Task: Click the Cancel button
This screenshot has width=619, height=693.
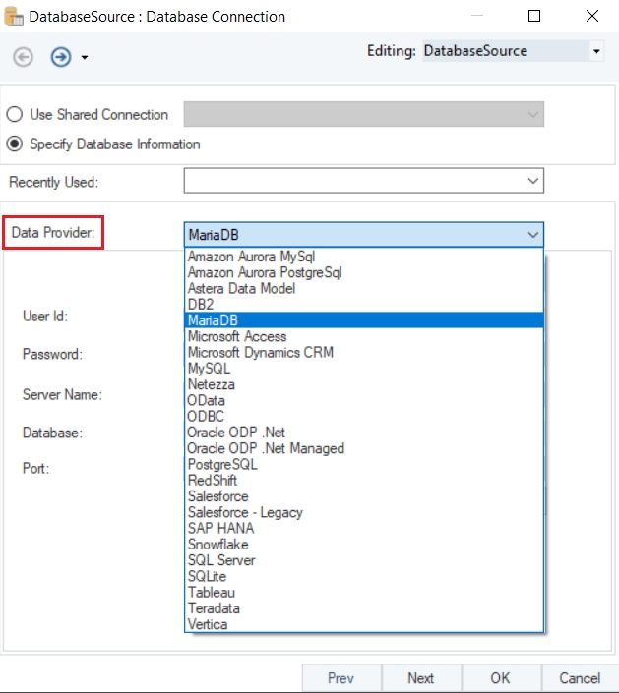Action: tap(580, 678)
